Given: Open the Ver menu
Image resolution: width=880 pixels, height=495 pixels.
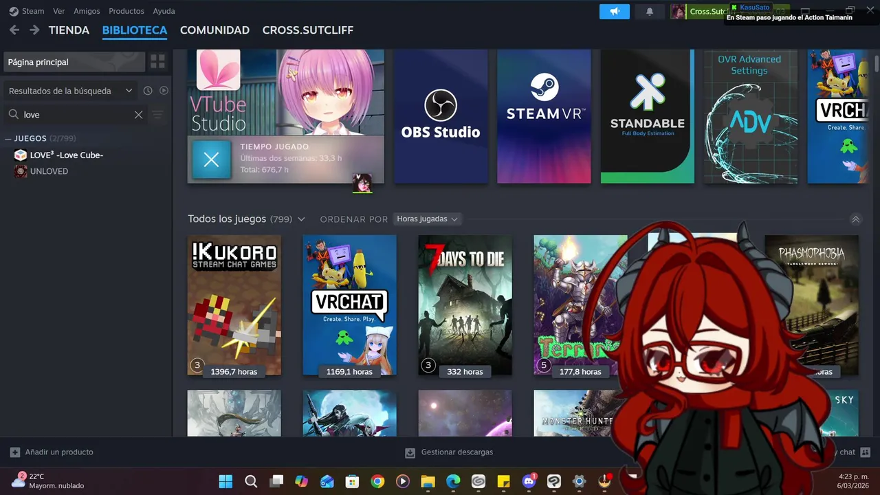Looking at the screenshot, I should pos(59,11).
